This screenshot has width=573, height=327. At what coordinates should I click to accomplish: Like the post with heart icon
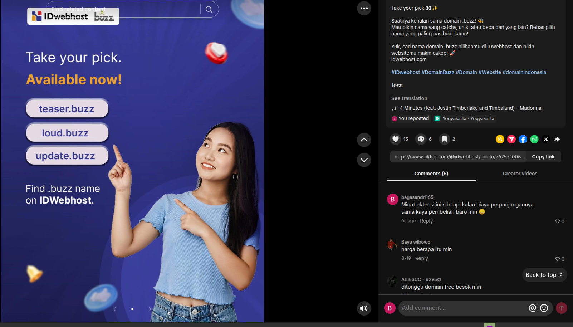pos(396,139)
